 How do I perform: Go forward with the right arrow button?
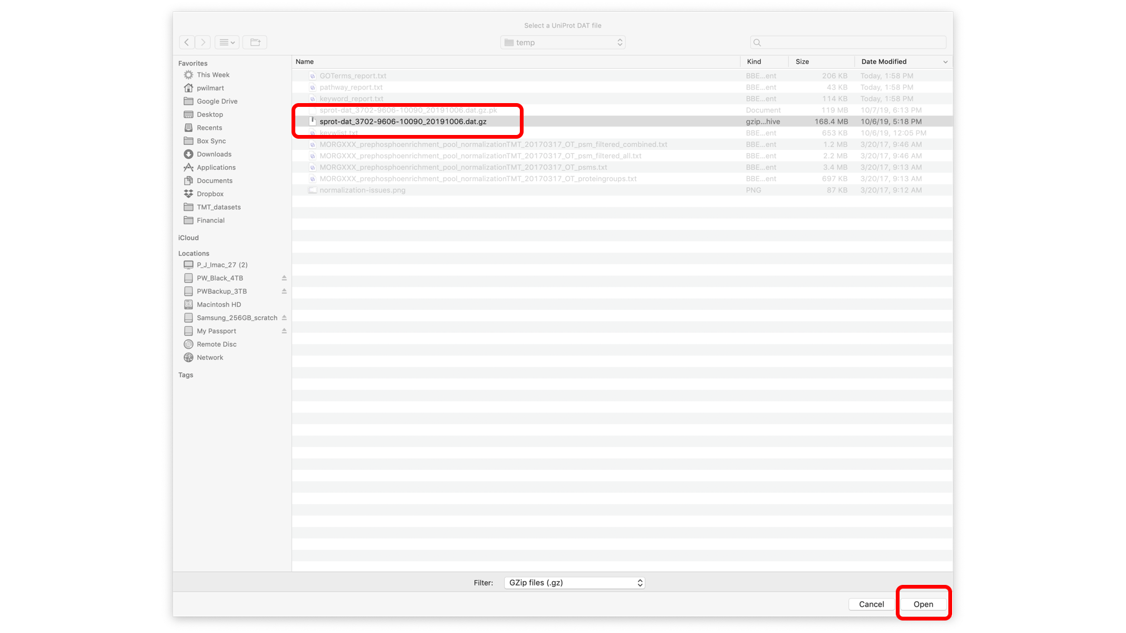coord(203,42)
